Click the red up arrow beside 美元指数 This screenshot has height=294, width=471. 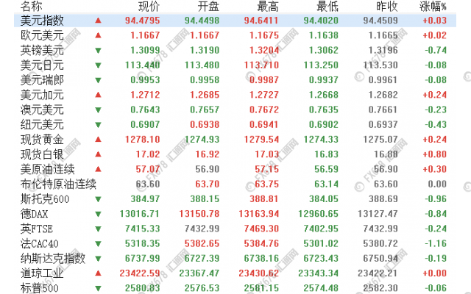tap(98, 21)
